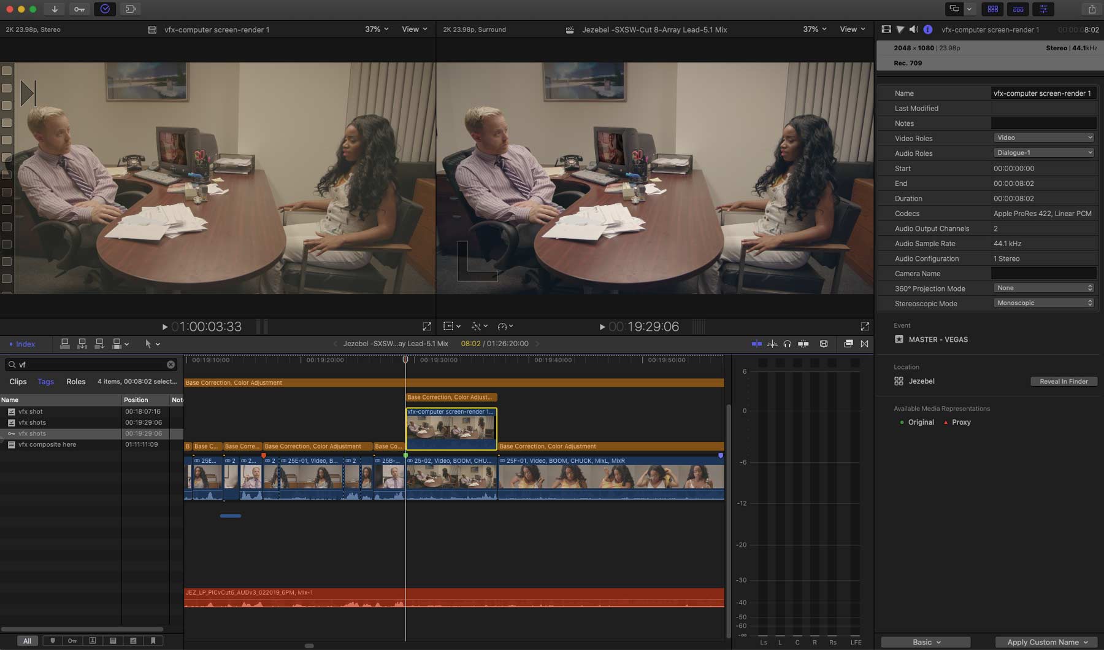
Task: Open the Basic metadata view menu
Action: pyautogui.click(x=926, y=642)
